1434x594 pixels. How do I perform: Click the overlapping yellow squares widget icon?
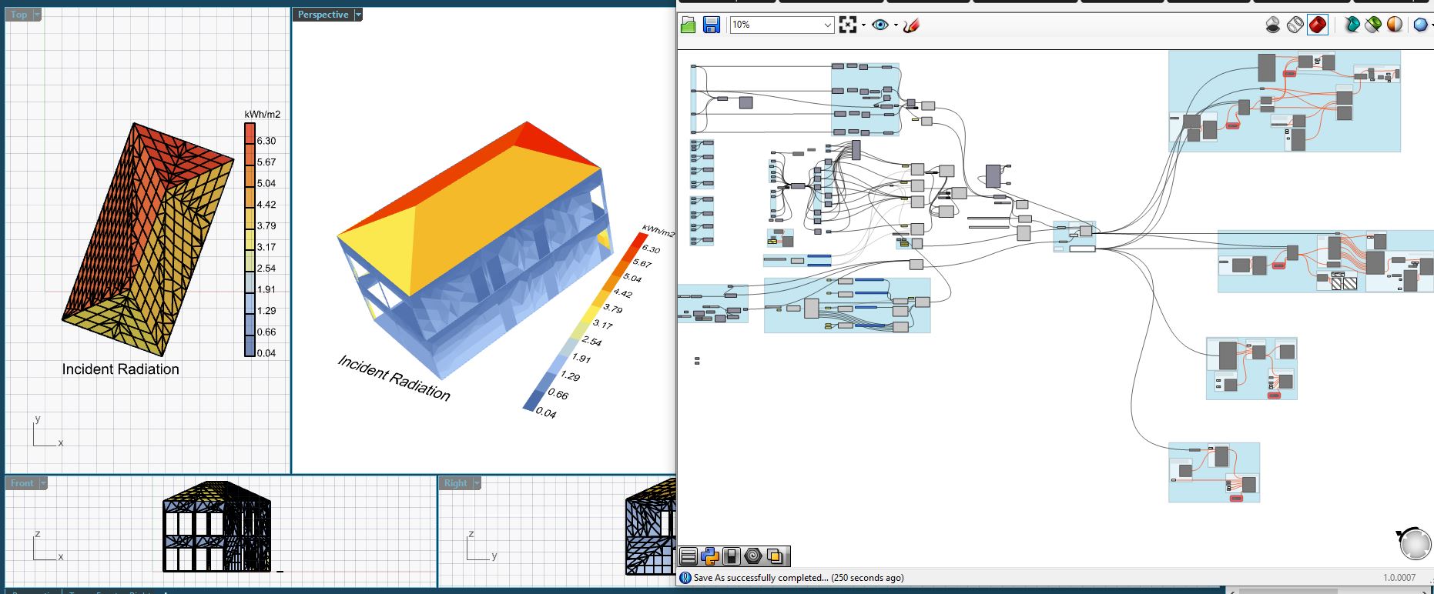point(775,556)
